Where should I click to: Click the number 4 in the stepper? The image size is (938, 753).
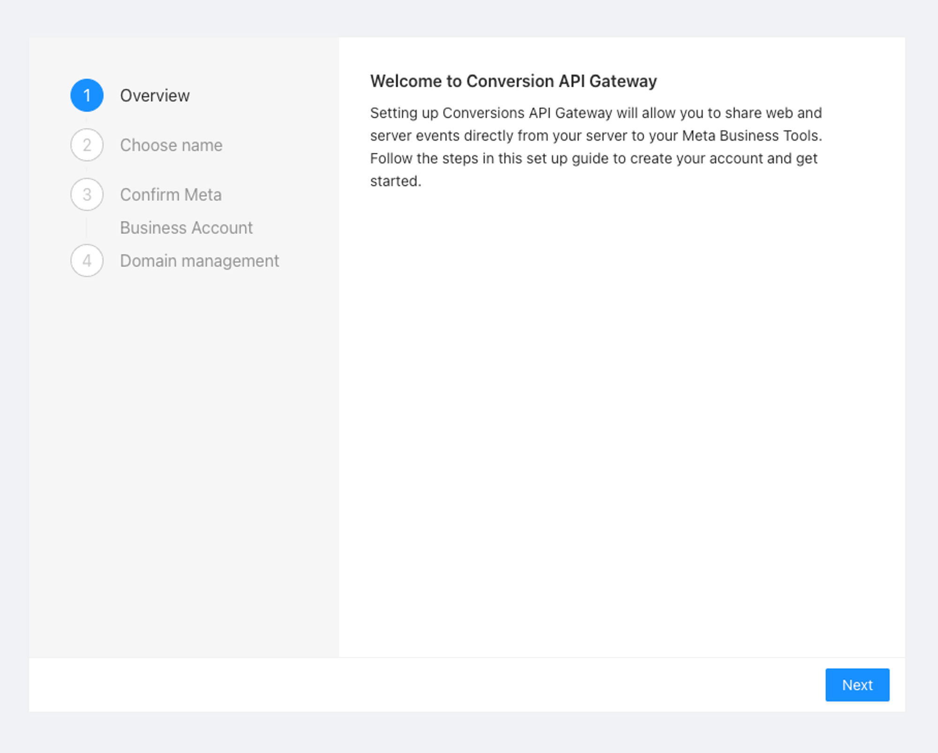pos(87,261)
